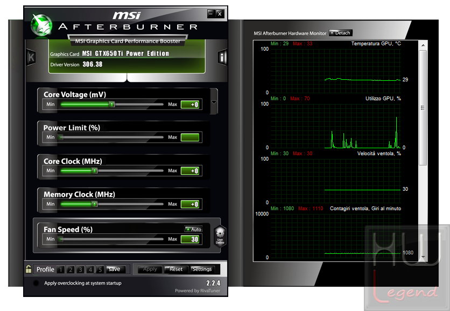Expand the Core Voltage options arrow
The height and width of the screenshot is (311, 450).
(214, 102)
